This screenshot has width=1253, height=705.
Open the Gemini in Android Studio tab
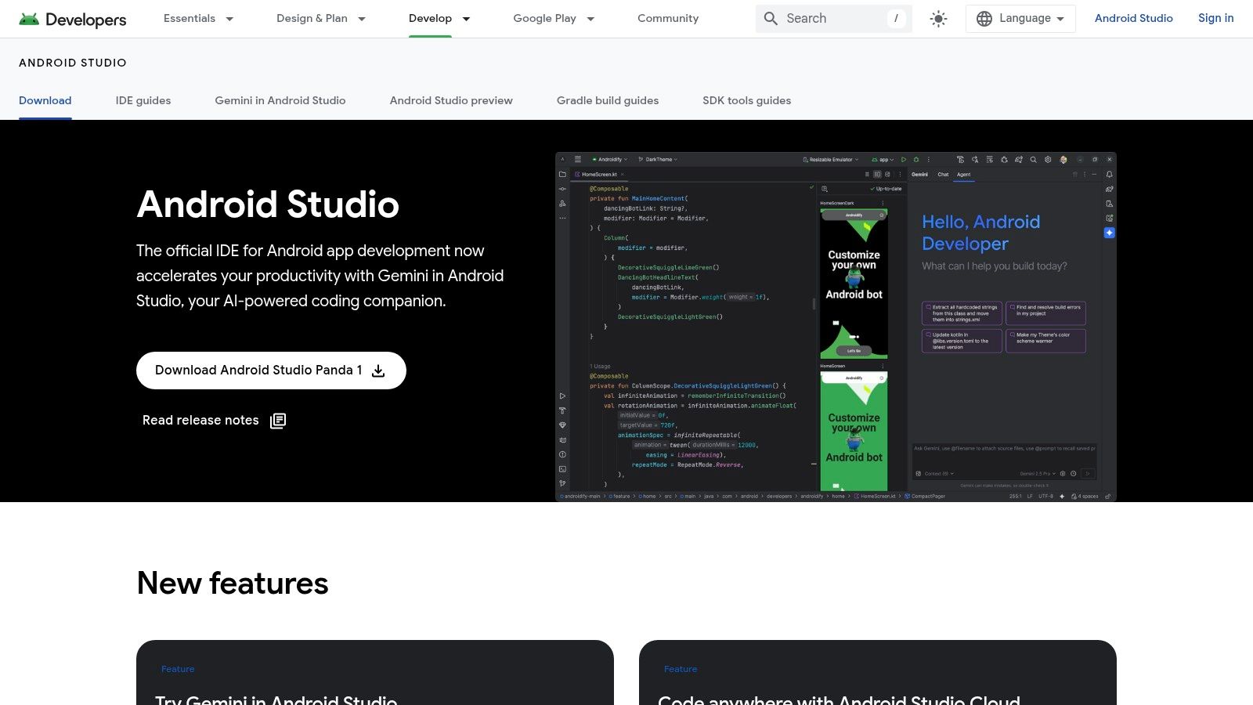coord(280,100)
